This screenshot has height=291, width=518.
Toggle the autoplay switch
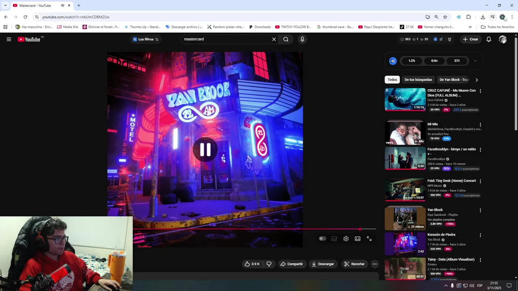click(x=322, y=238)
